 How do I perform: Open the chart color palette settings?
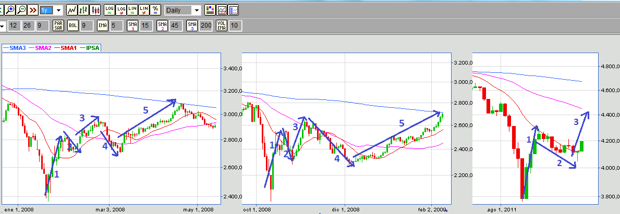point(211,10)
